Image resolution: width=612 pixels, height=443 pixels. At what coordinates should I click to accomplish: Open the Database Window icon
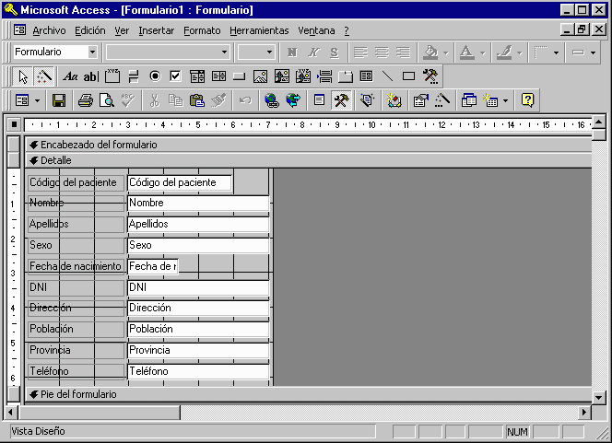click(x=469, y=100)
